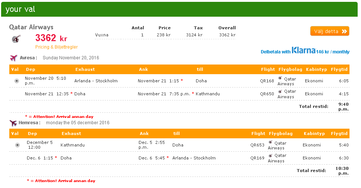The height and width of the screenshot is (188, 361).
Task: Click the Kabintyp column header in the return table
Action: (x=314, y=133)
